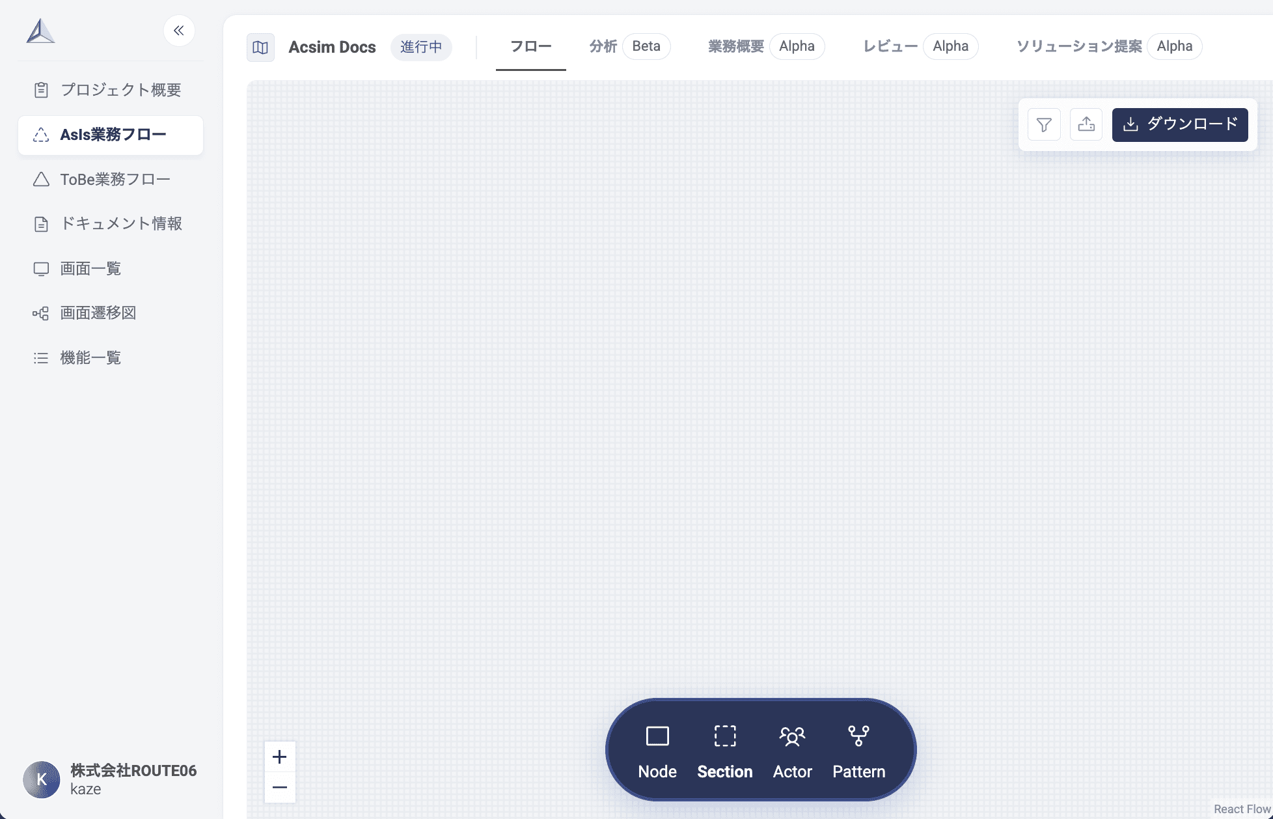Open ToBe業務フロー page

tap(111, 179)
